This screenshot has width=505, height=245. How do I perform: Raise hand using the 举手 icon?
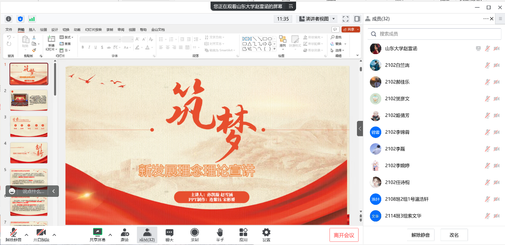click(220, 235)
